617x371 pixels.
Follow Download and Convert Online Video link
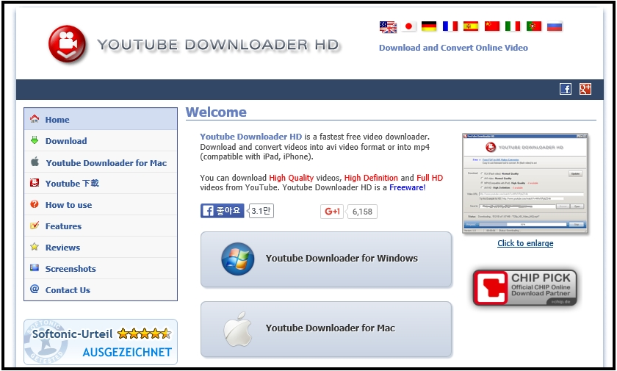click(x=453, y=48)
